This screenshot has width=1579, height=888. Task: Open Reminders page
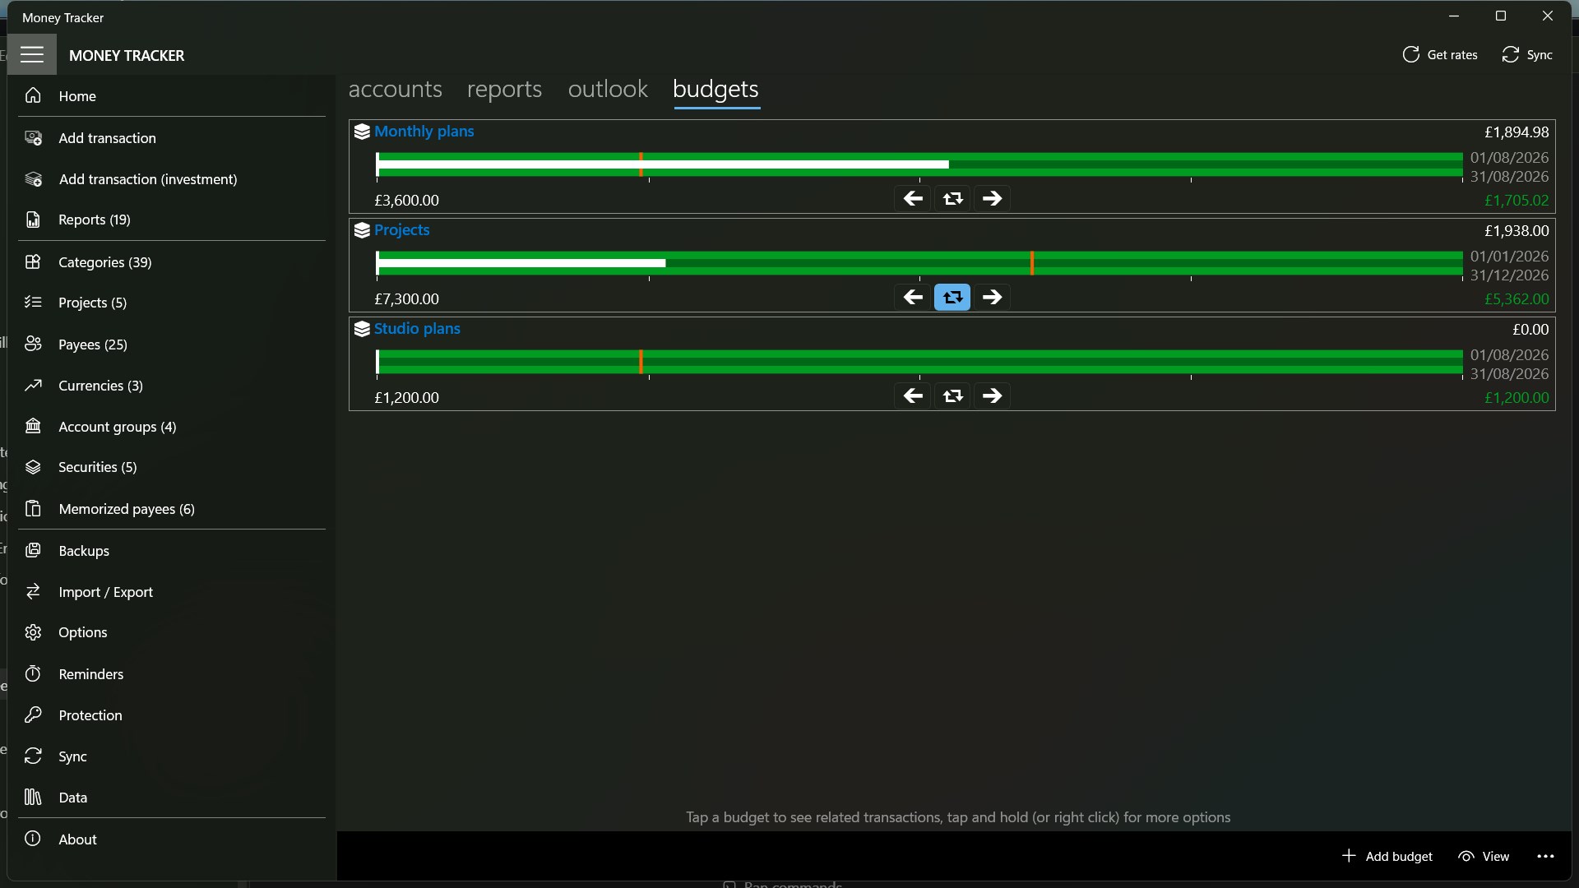click(172, 674)
